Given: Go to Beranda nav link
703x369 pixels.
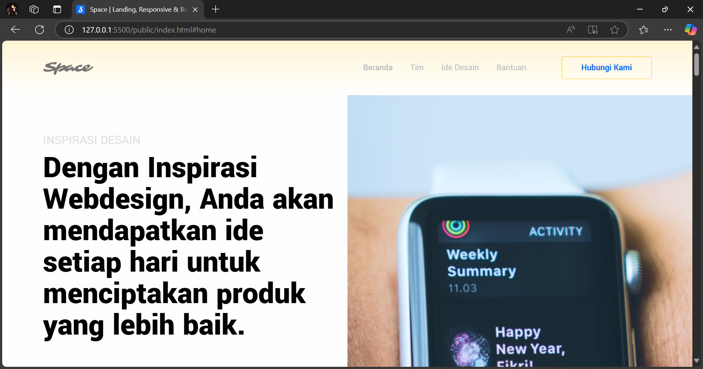Looking at the screenshot, I should (x=378, y=68).
